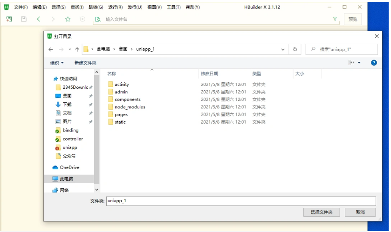Click the green back arrow in HBuilder toolbar
Viewport: 391px width, 232px height.
38,19
